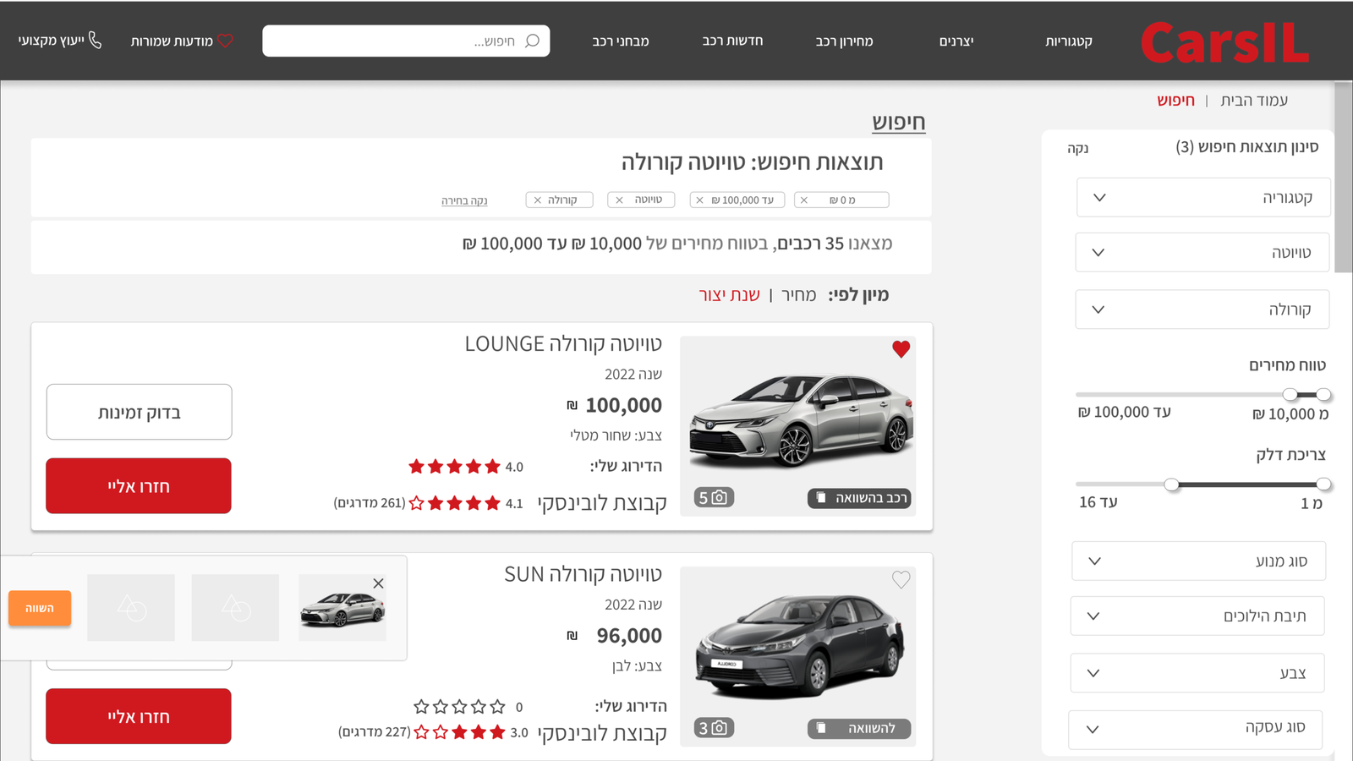Open the מבחני רכב menu
This screenshot has width=1353, height=761.
[621, 41]
